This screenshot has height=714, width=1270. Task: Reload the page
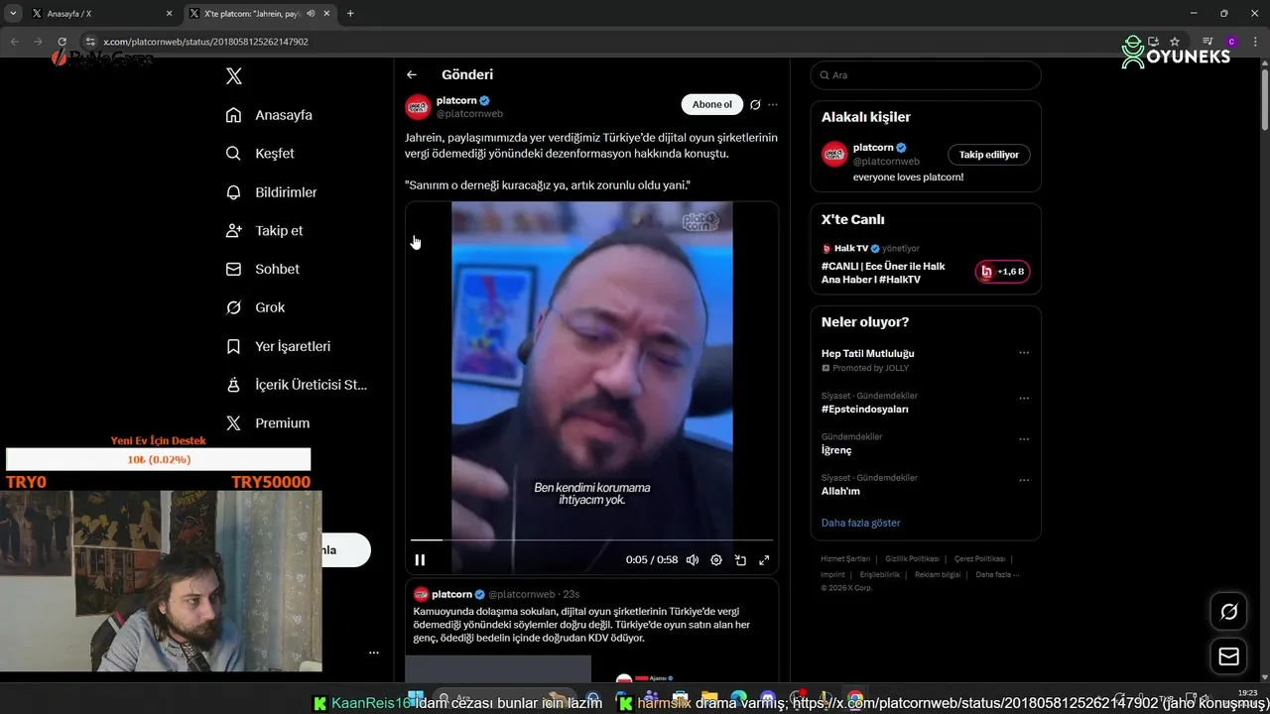(x=62, y=42)
